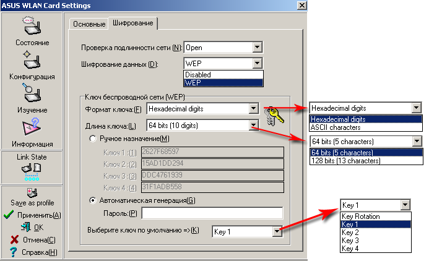Viewport: 429px width, 261px height.
Task: Close the ASUS WLAN Card Settings window
Action: click(301, 6)
